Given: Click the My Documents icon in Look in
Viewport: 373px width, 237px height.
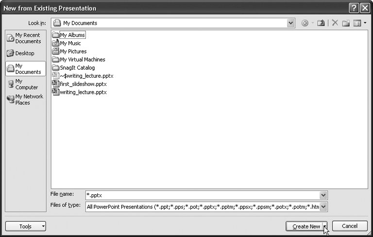Looking at the screenshot, I should [57, 23].
